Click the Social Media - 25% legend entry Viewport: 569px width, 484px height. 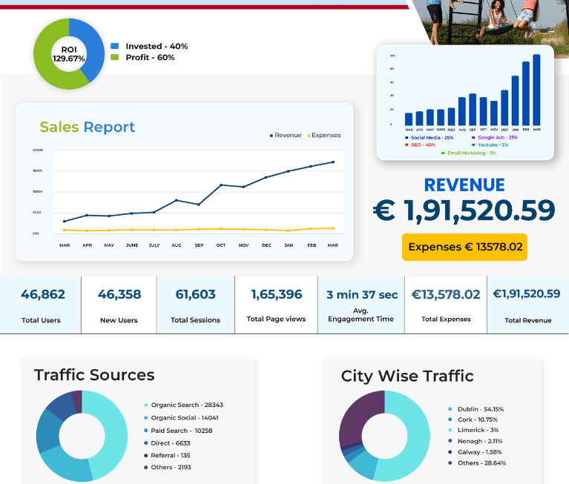[430, 138]
